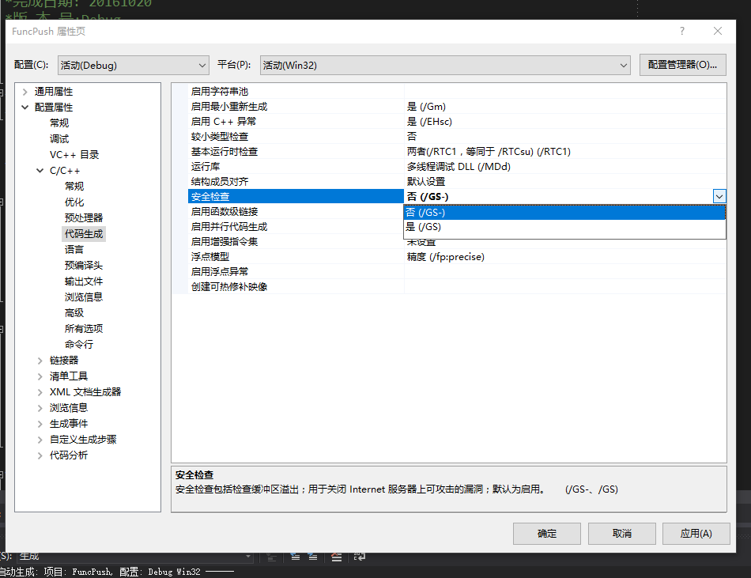
Task: Collapse the C/C++ tree node
Action: (x=40, y=171)
